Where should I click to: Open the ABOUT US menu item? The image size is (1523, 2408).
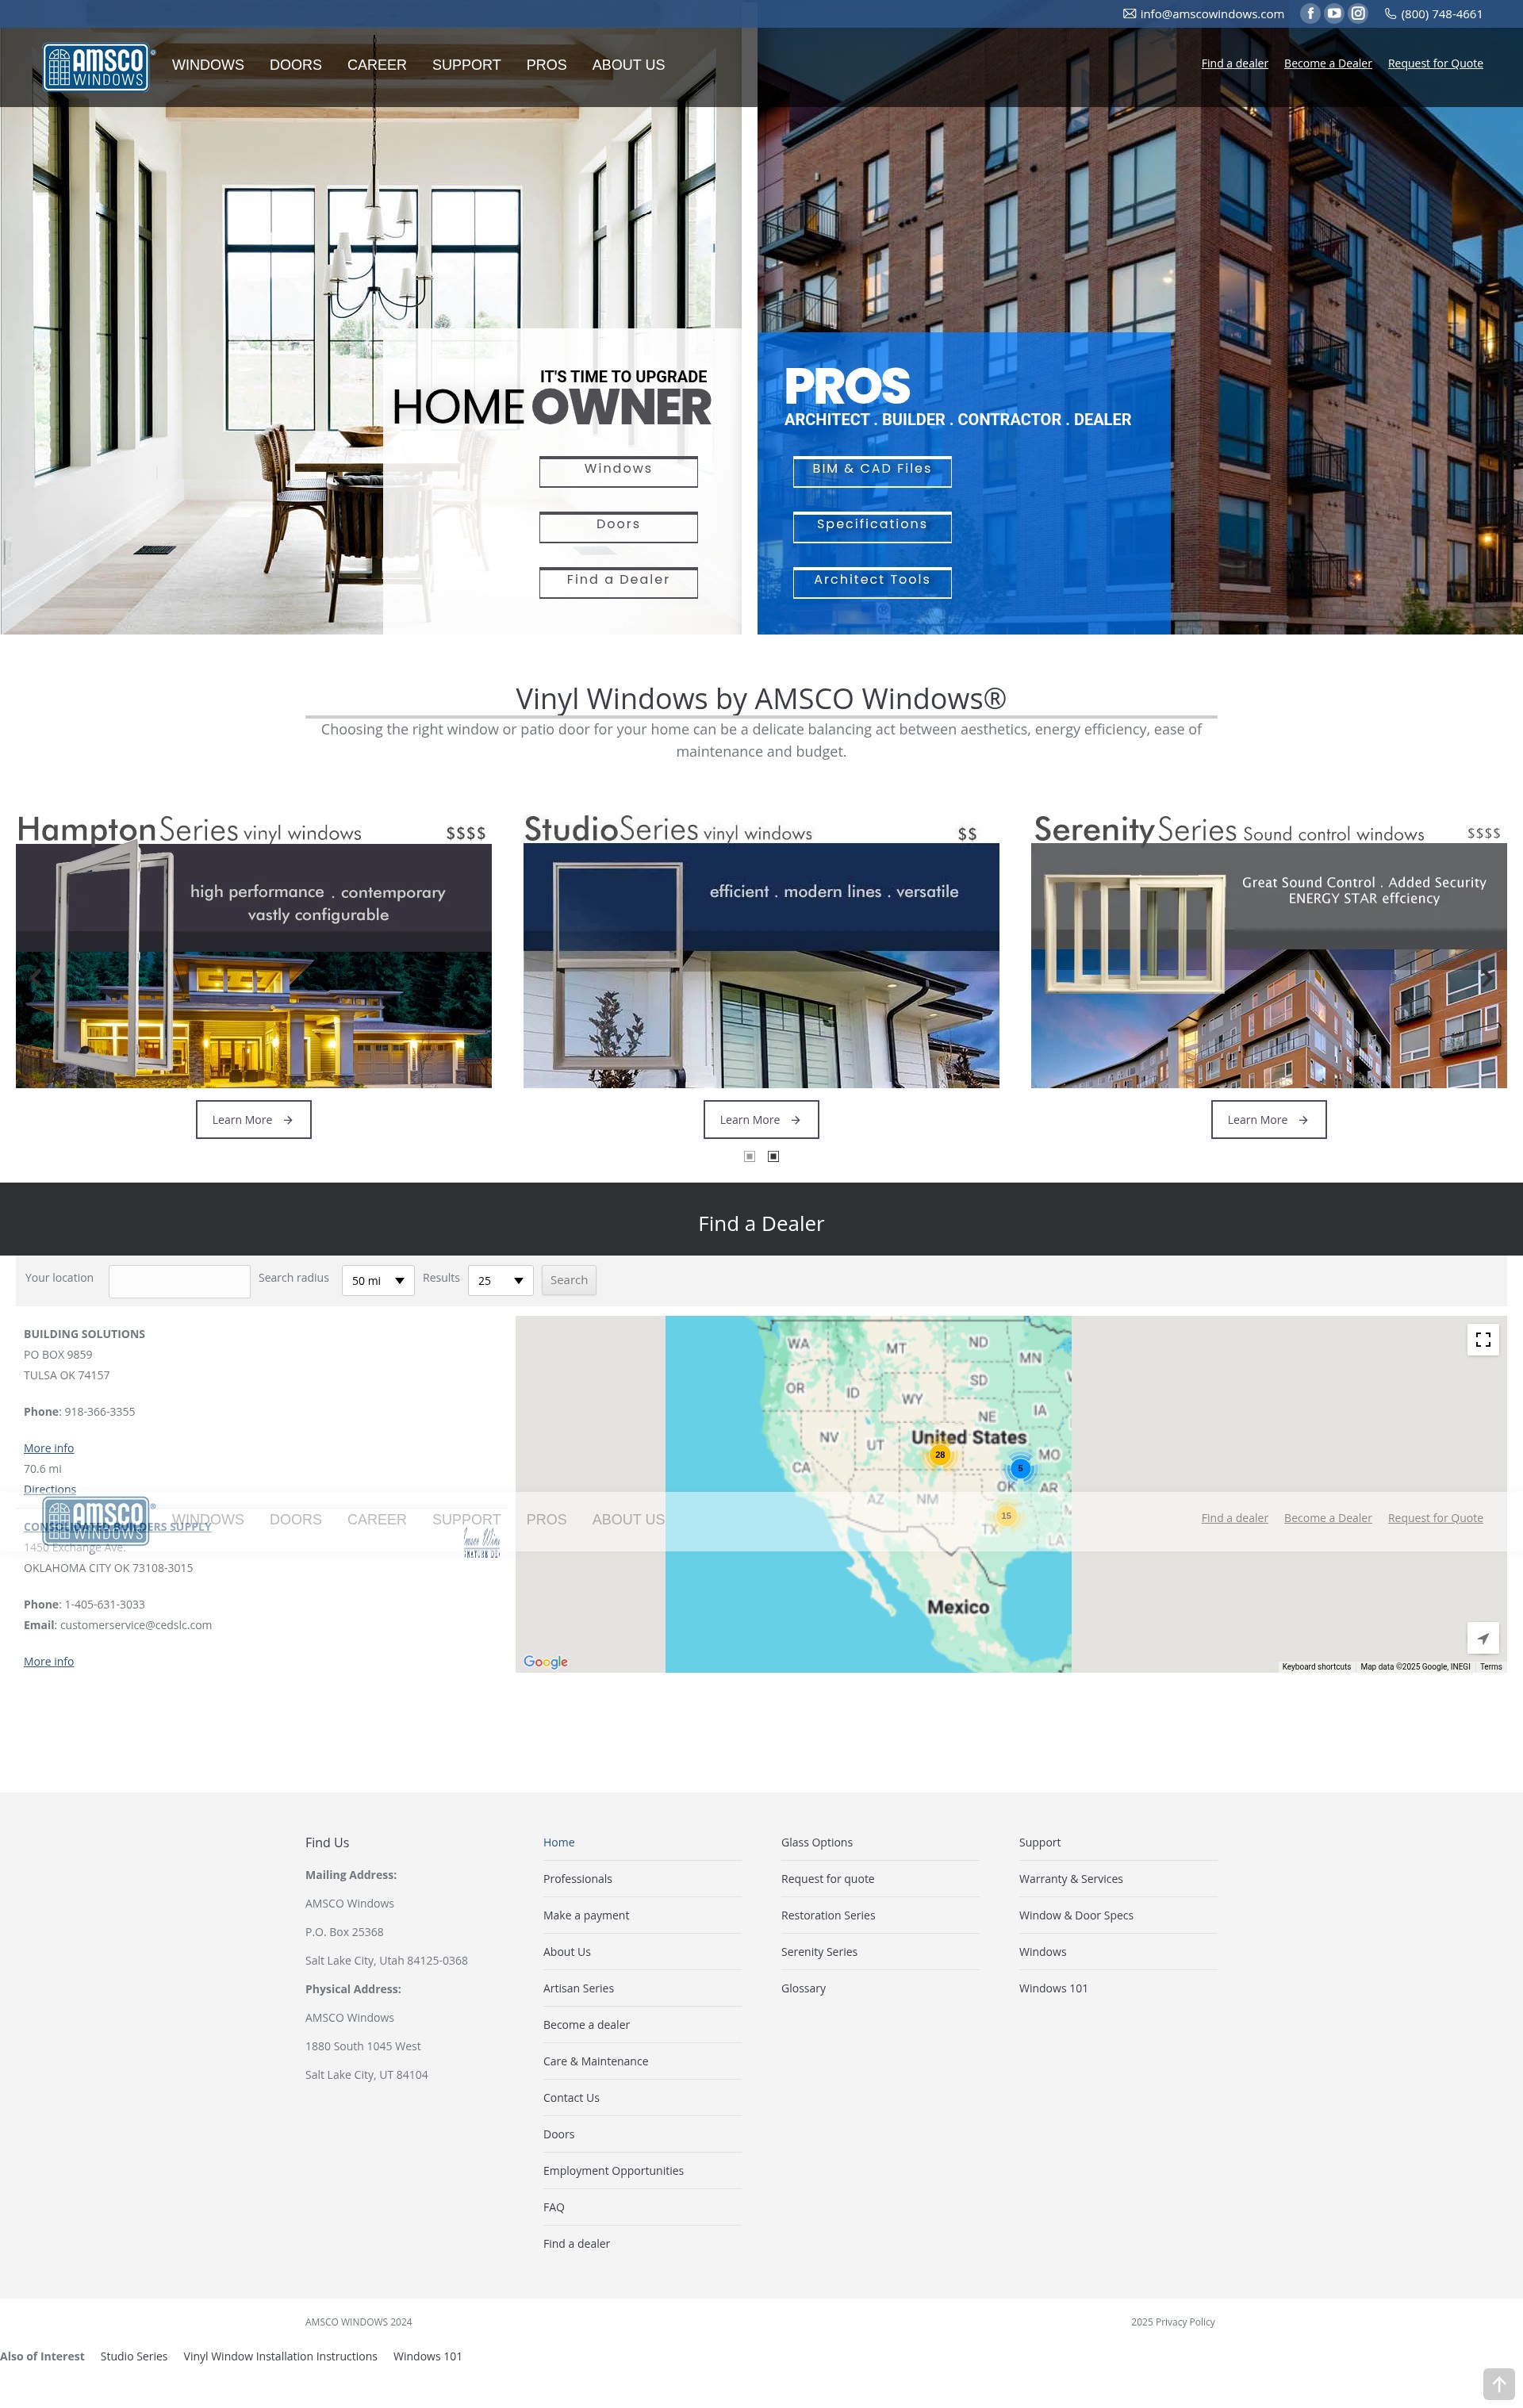point(628,65)
